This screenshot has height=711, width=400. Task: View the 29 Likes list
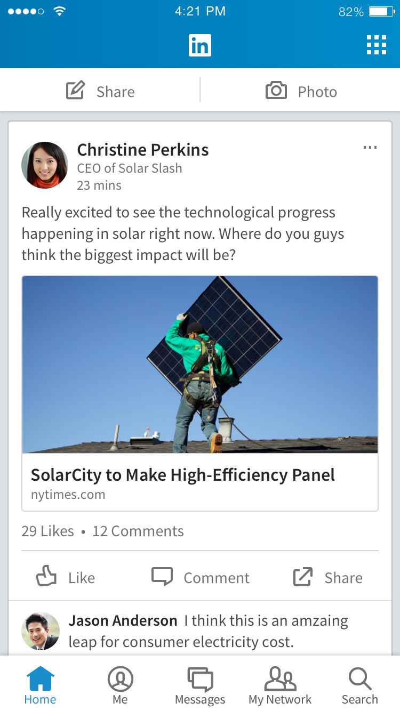[x=47, y=531]
